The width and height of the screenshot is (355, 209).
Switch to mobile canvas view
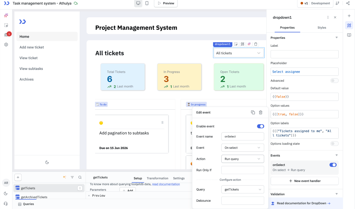click(x=147, y=3)
